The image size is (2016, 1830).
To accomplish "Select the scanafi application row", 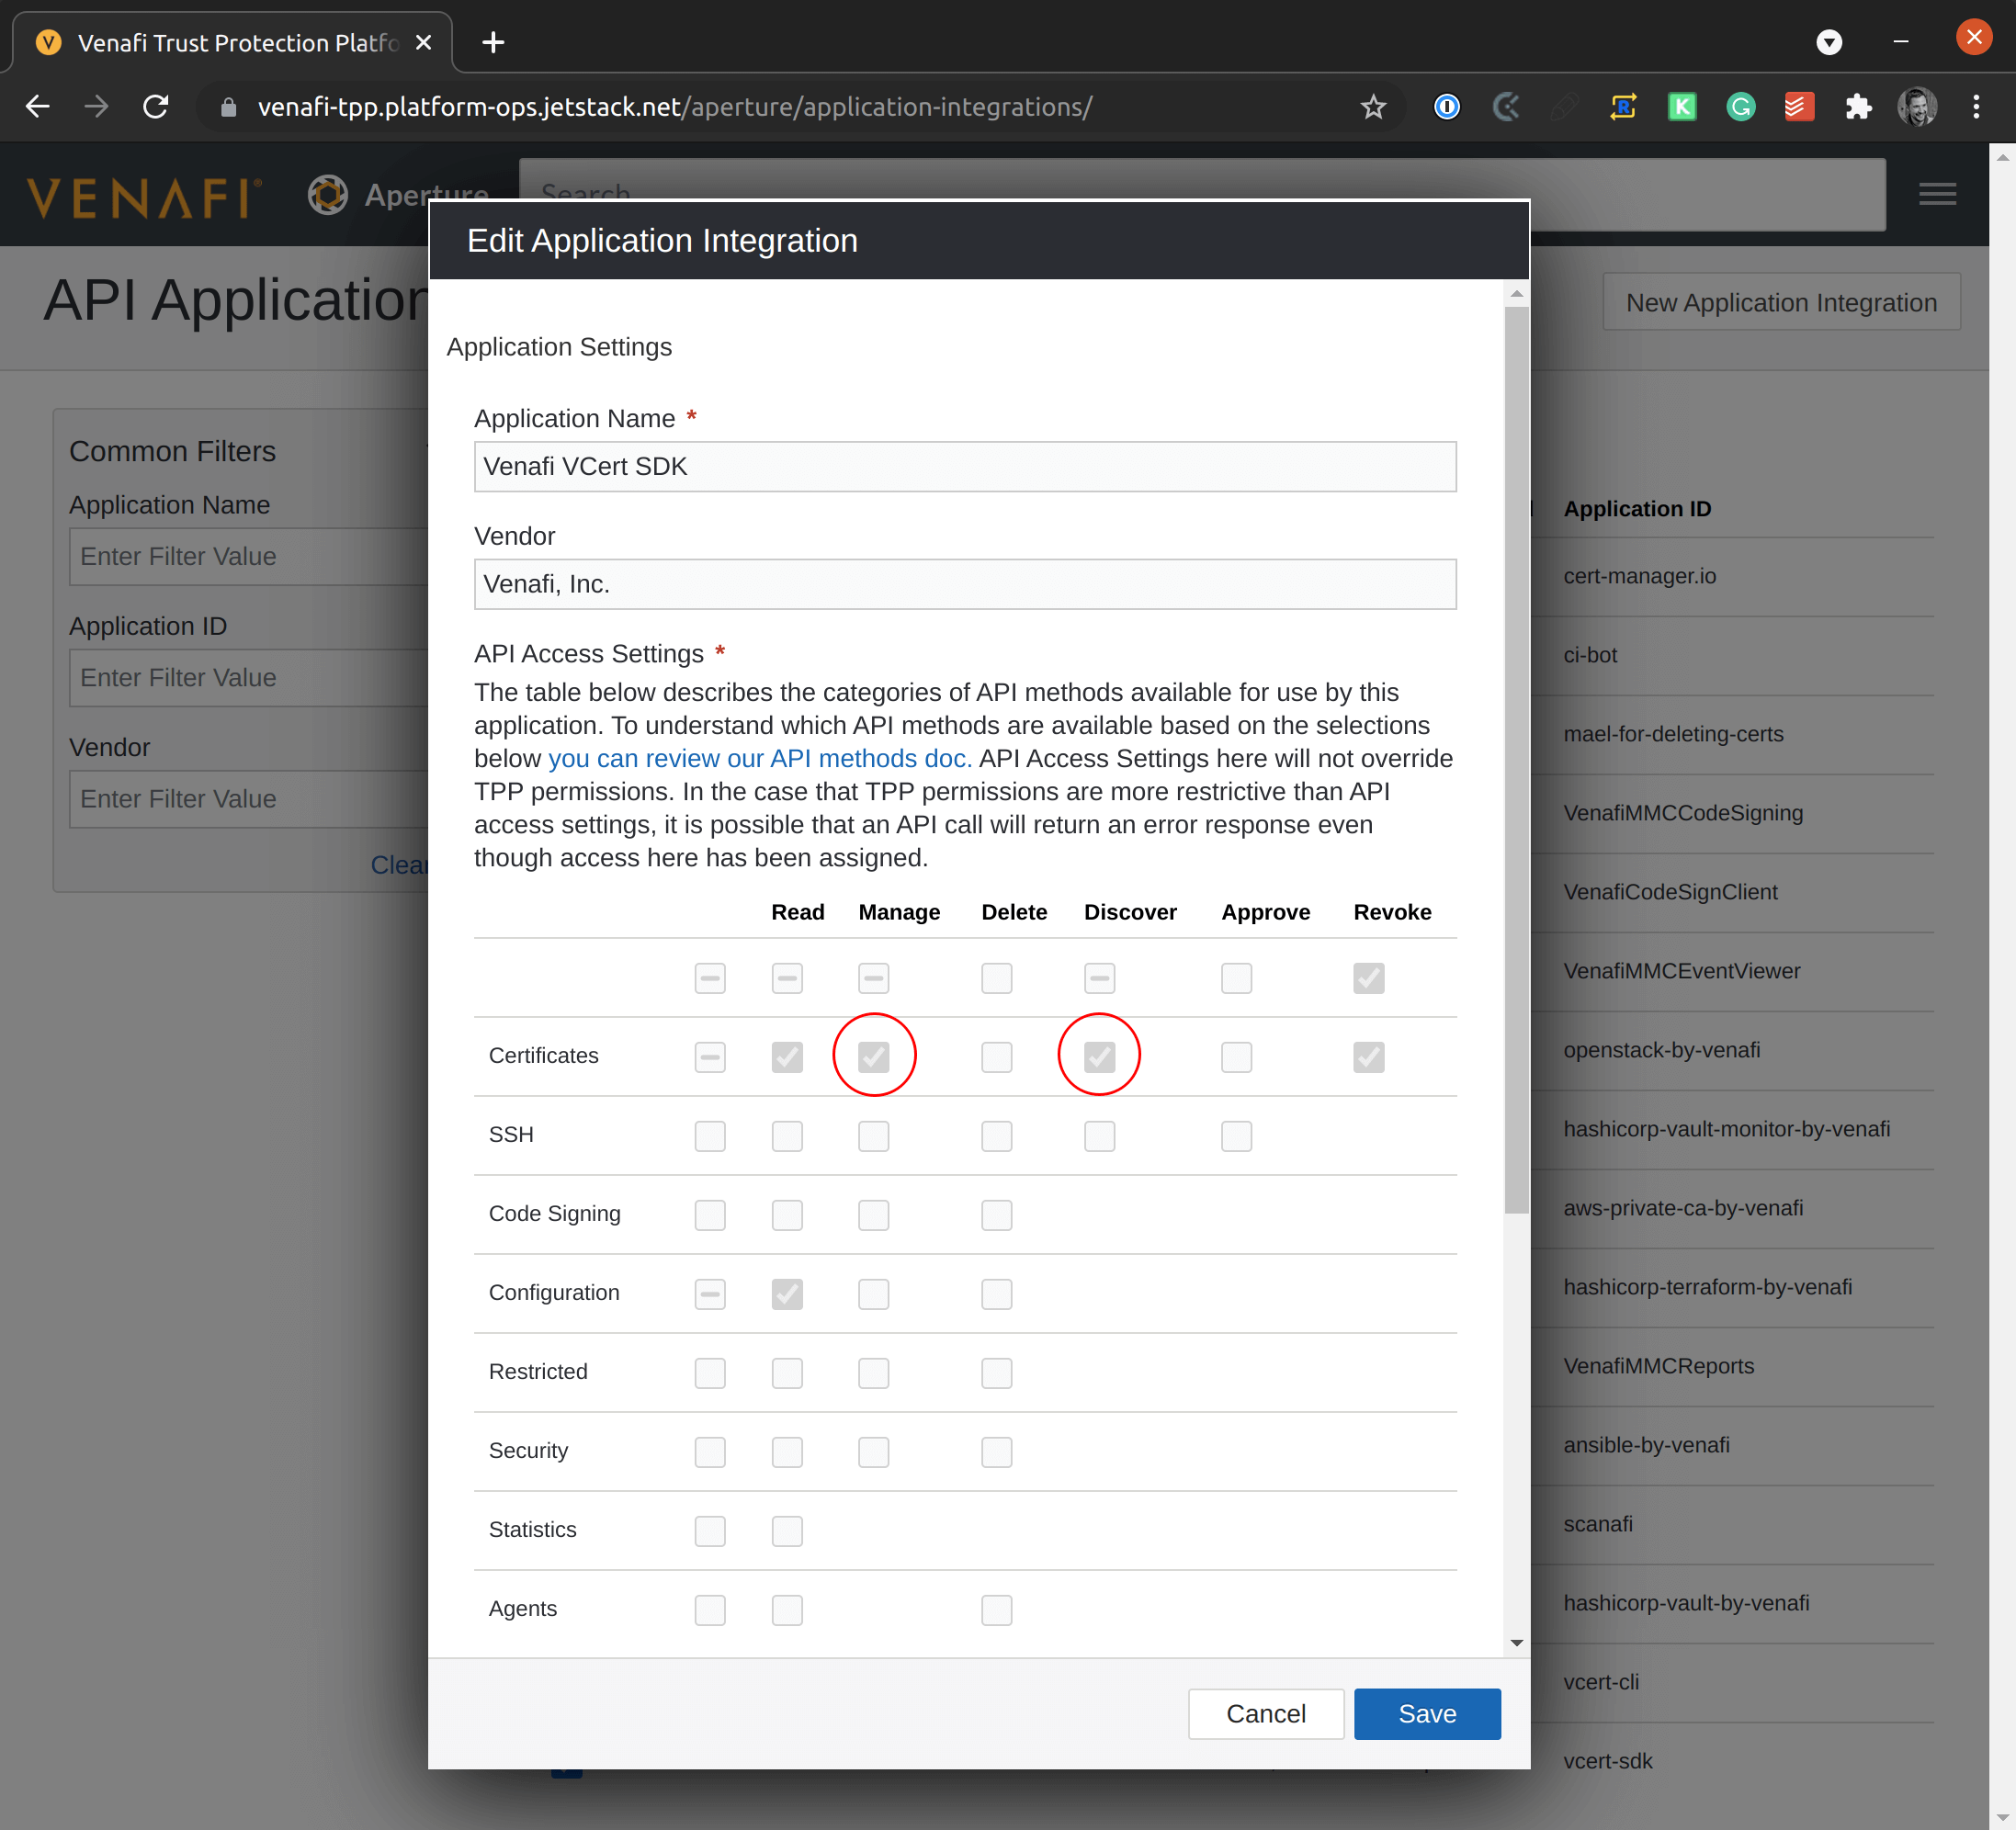I will point(1734,1524).
